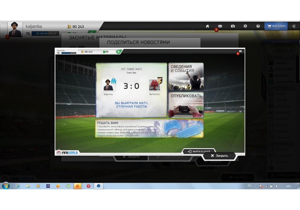The width and height of the screenshot is (300, 210).
Task: Open the МАГАЗИН store button
Action: coord(276,26)
